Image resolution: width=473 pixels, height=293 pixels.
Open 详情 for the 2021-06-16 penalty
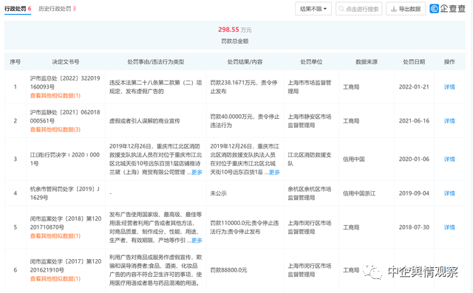(449, 121)
